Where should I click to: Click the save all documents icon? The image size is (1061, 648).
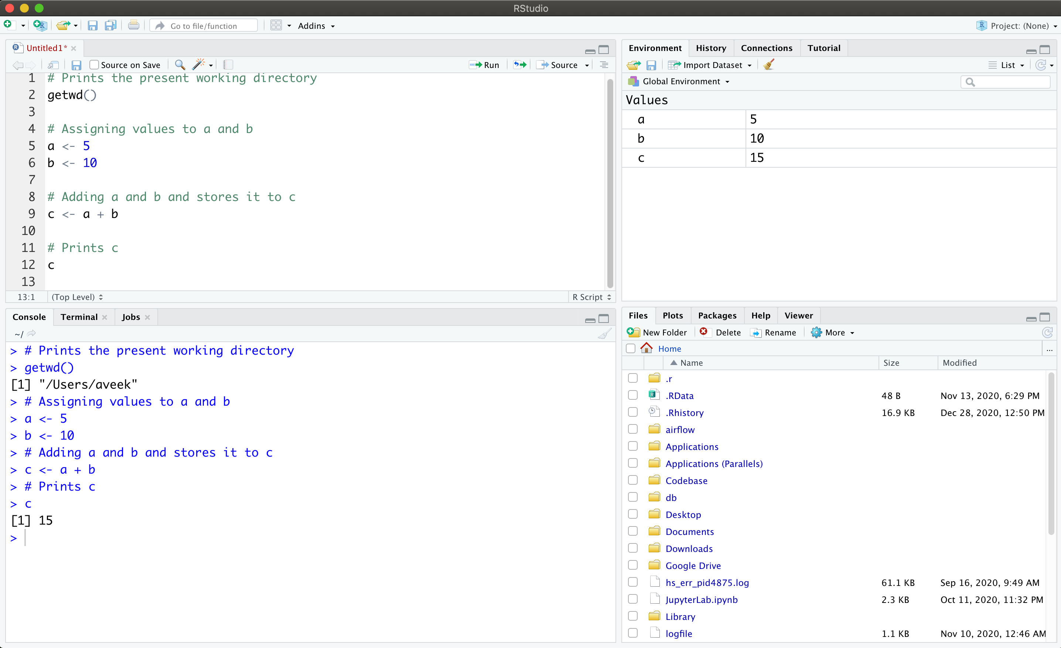point(111,26)
